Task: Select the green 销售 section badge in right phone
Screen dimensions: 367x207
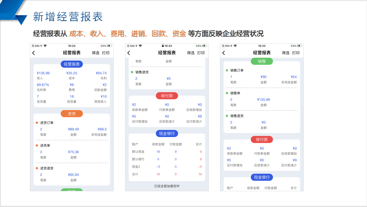Action: tap(262, 61)
